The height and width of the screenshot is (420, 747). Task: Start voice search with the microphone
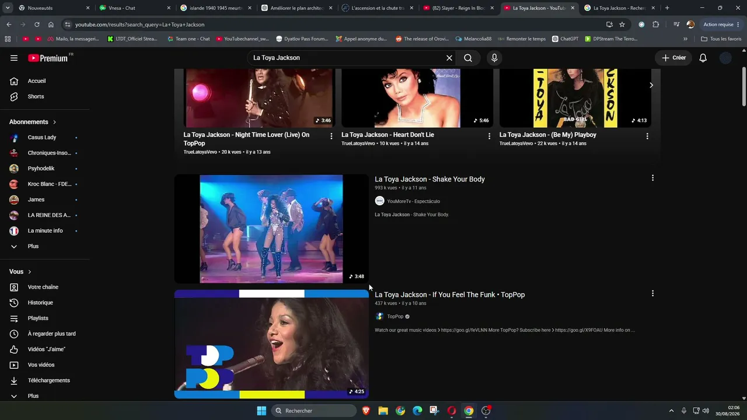pos(494,58)
